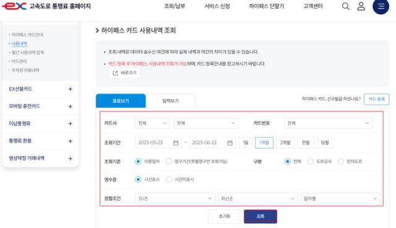Choose 도로공사 radio option
This screenshot has width=396, height=228.
(x=310, y=161)
